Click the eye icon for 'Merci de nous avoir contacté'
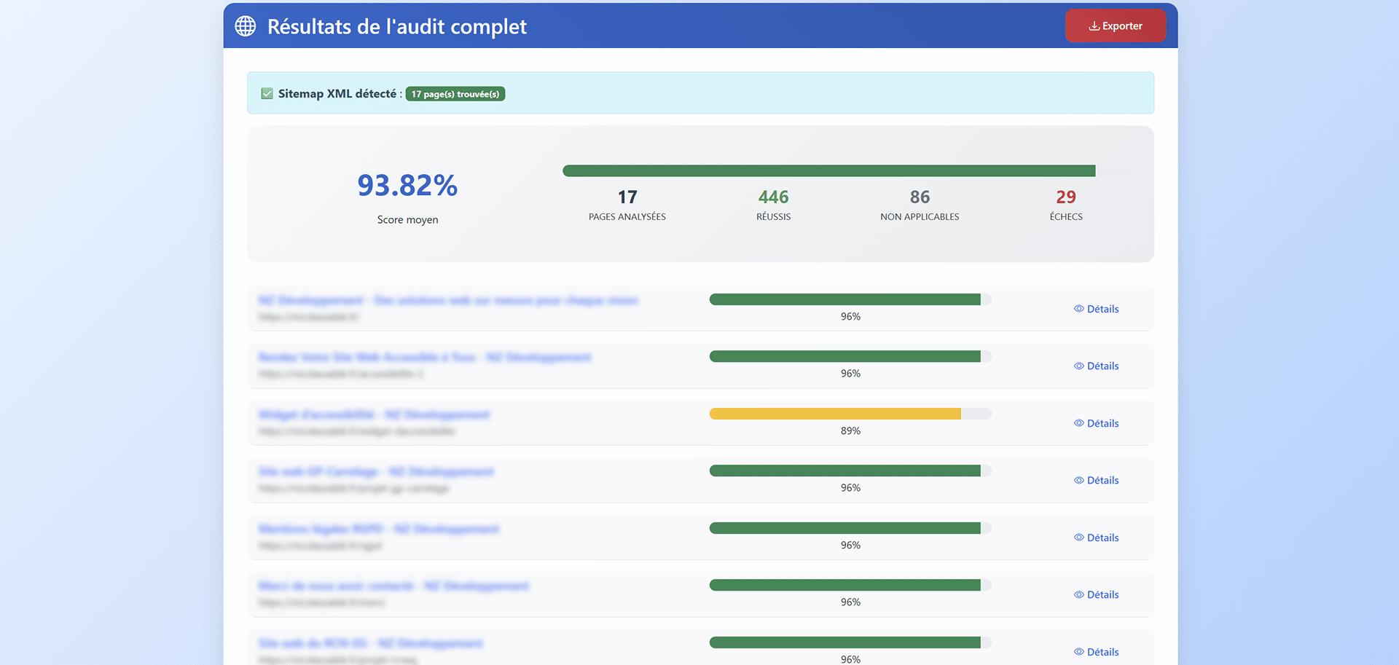 click(x=1078, y=595)
